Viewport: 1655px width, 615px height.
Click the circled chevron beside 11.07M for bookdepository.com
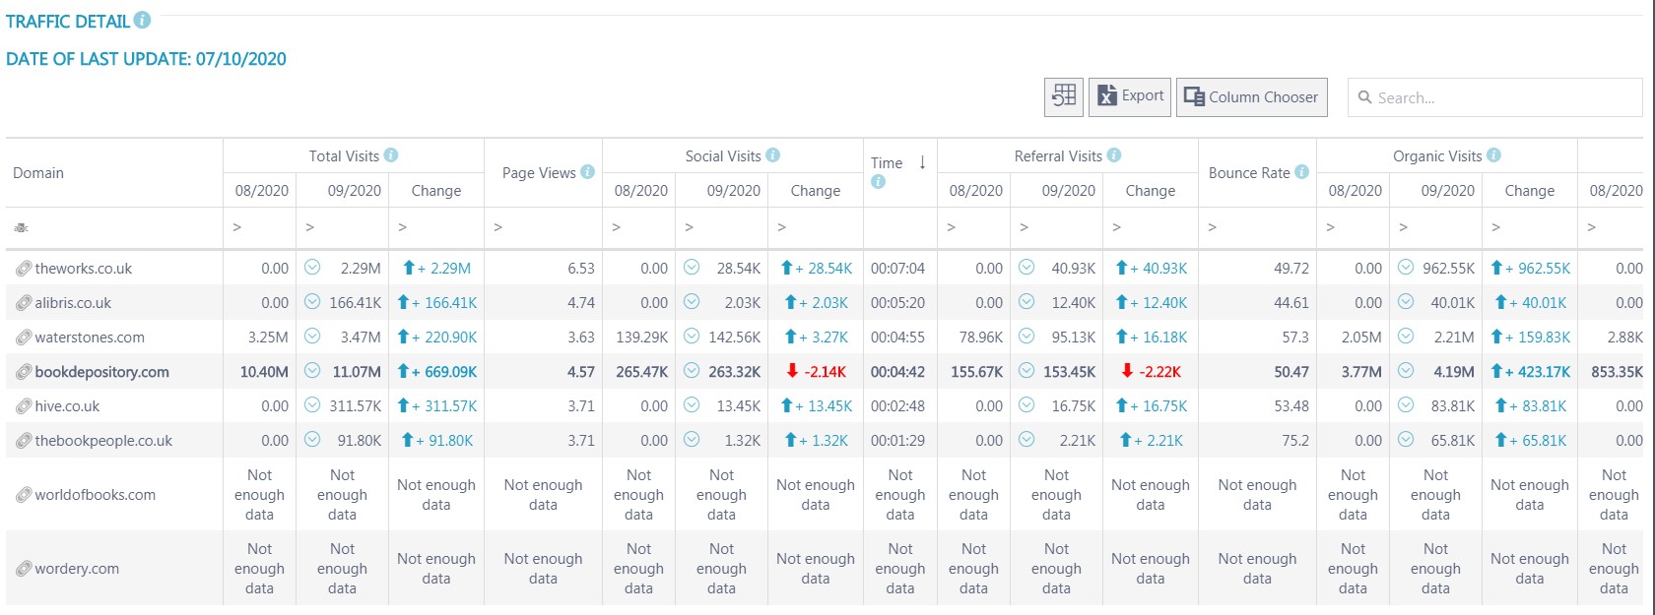[x=312, y=370]
